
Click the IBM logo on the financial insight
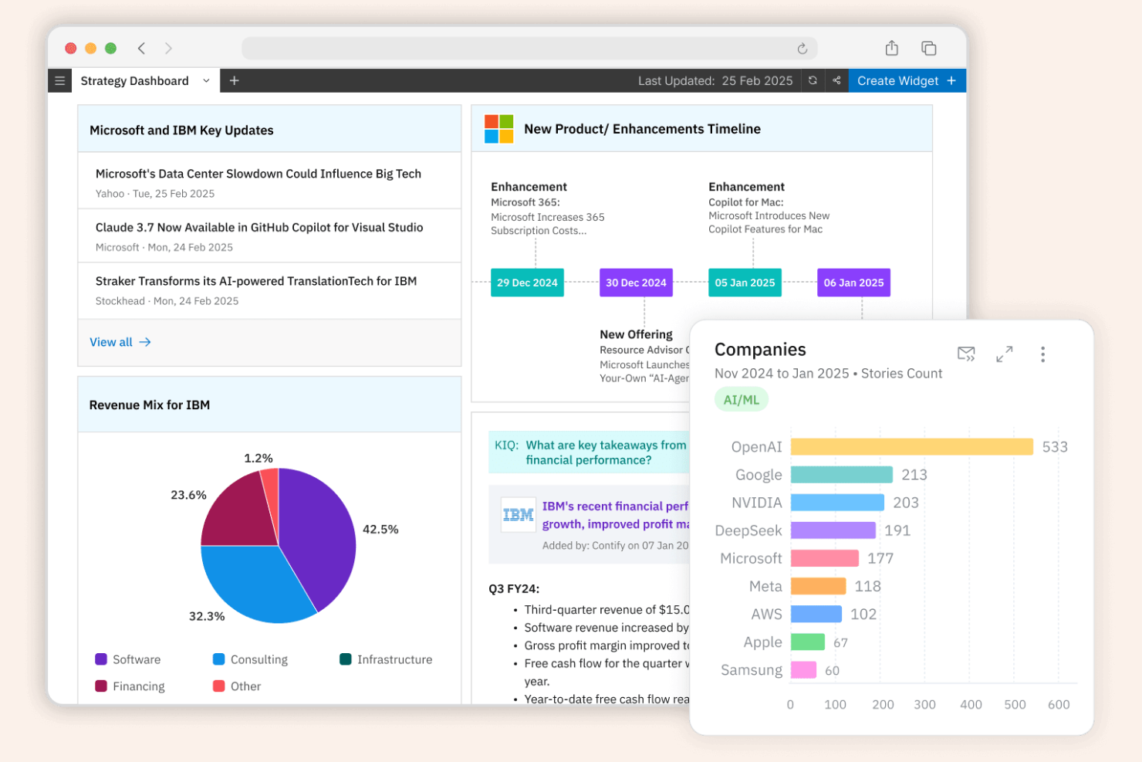click(x=518, y=514)
